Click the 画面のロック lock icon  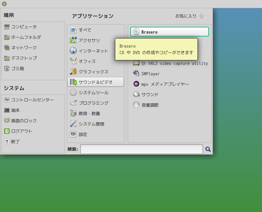[7, 121]
